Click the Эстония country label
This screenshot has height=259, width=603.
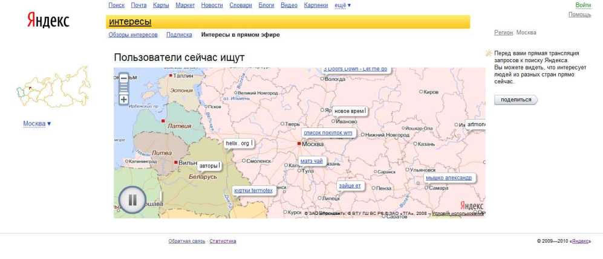click(182, 90)
